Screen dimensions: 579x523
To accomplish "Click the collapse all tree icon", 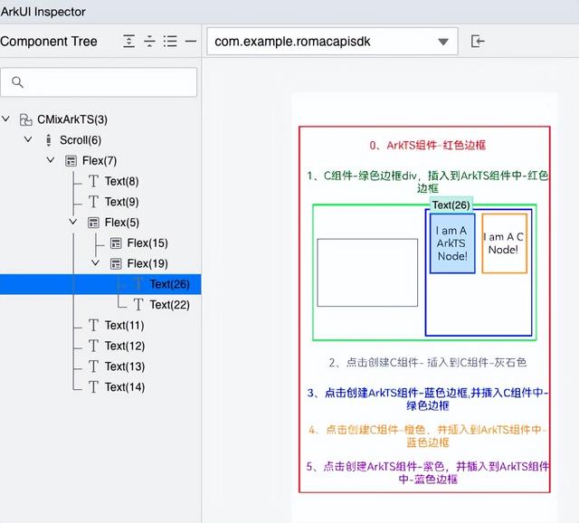I will [149, 41].
